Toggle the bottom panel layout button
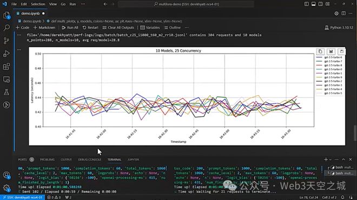The height and width of the screenshot is (200, 357). tap(314, 4)
